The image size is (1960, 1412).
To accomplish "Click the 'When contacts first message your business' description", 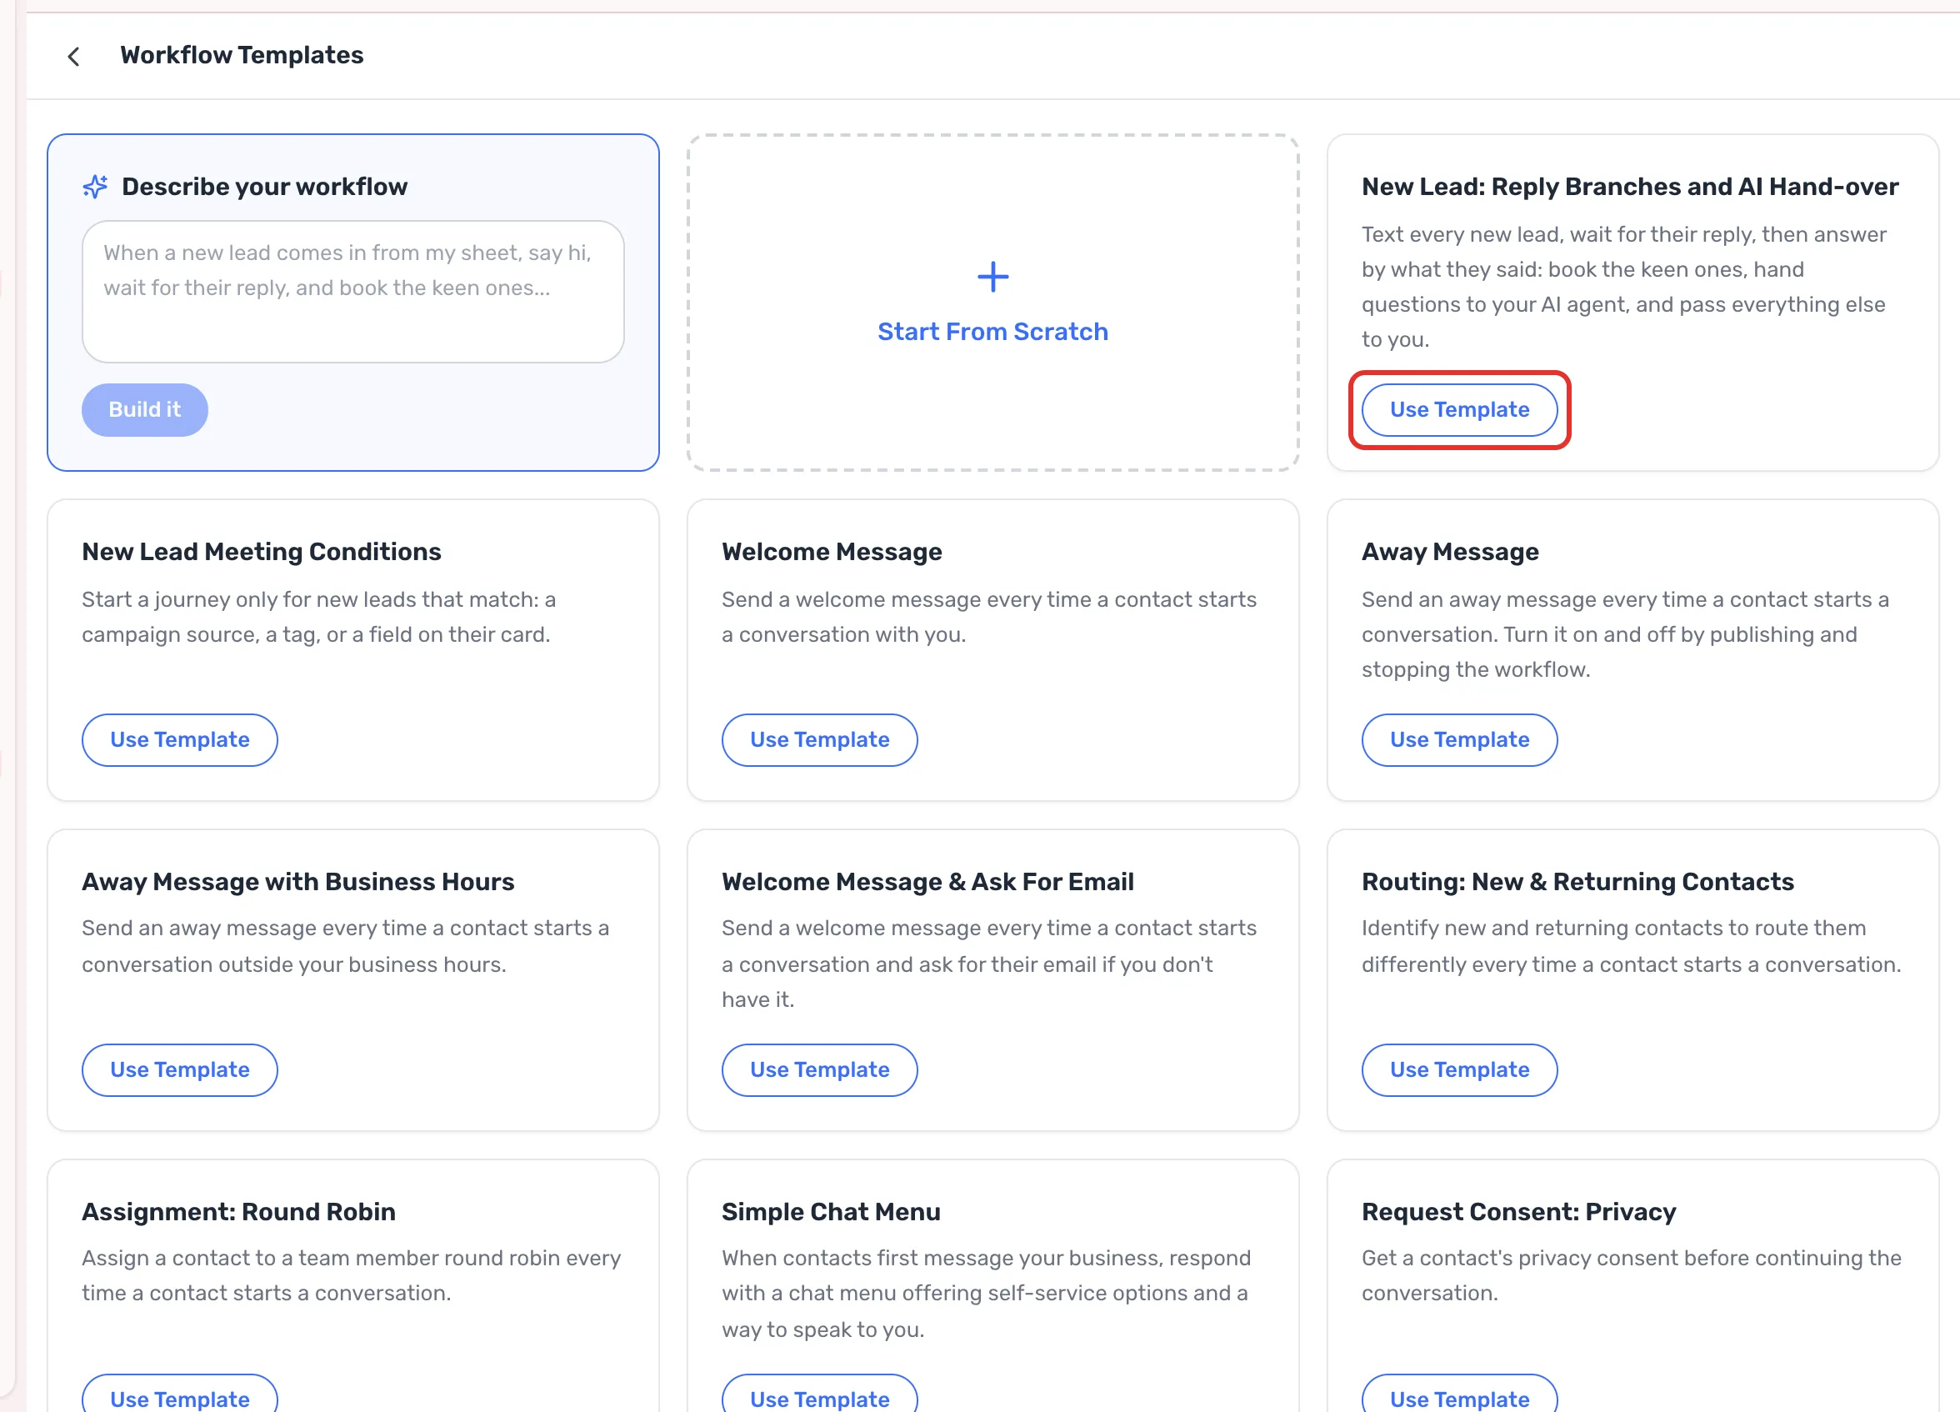I will (986, 1294).
